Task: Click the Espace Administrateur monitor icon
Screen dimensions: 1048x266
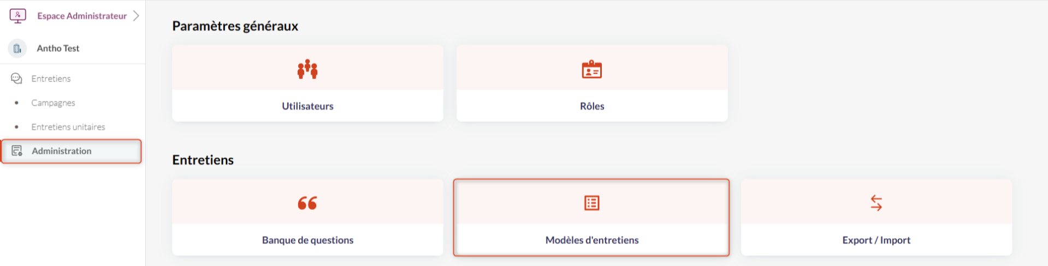Action: 18,16
